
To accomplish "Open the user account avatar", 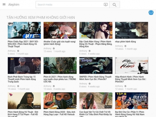I will tap(151, 12).
